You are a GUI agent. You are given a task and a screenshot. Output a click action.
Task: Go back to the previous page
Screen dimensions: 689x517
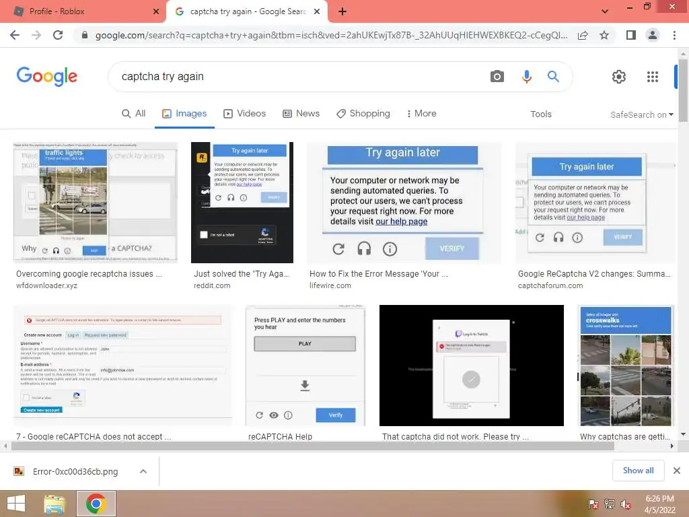click(15, 35)
